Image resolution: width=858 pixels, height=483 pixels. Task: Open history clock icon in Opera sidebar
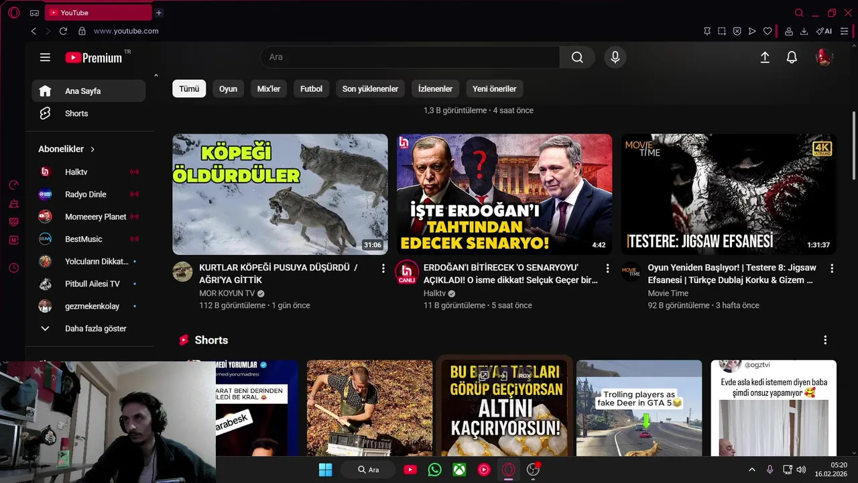tap(13, 268)
